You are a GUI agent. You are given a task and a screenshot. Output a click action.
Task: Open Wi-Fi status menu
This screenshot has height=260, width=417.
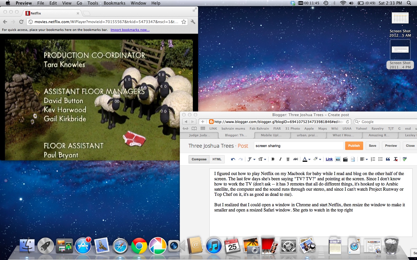click(343, 3)
